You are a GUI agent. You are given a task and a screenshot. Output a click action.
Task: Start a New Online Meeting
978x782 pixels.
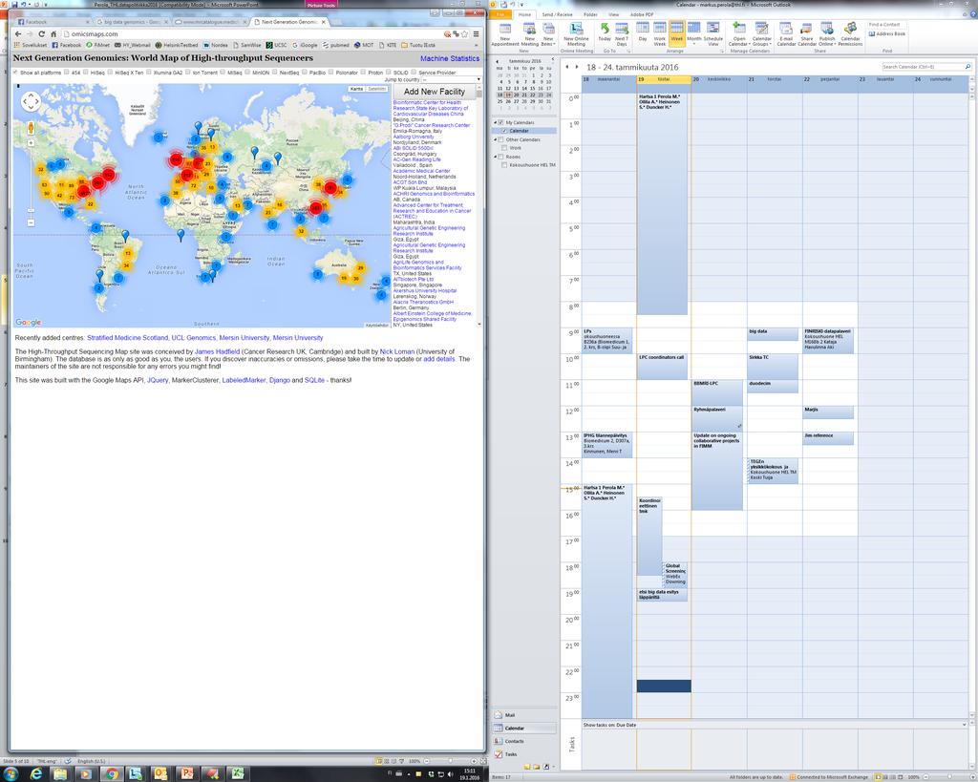pos(576,34)
